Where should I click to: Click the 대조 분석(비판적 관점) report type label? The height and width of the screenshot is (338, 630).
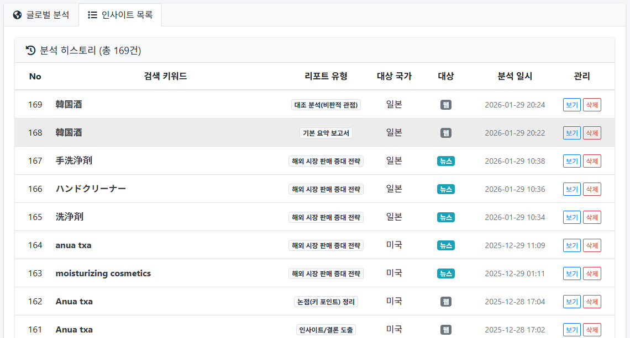326,105
